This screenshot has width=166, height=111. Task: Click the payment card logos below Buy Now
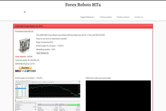[x=25, y=71]
